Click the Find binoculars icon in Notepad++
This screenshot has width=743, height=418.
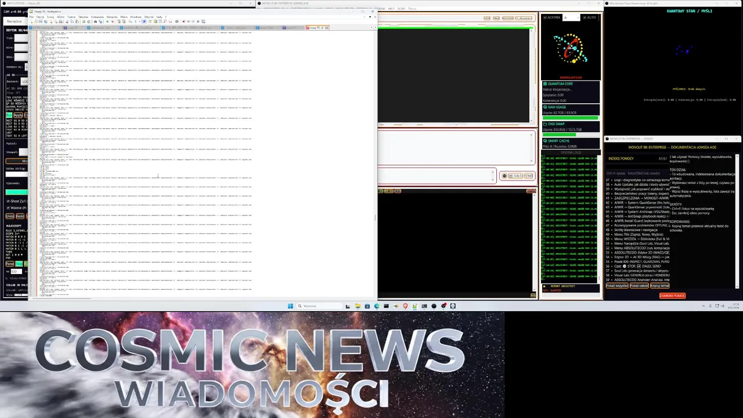tap(95, 21)
